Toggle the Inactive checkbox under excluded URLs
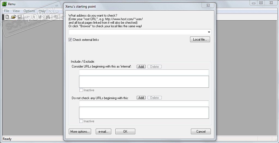 click(x=81, y=121)
